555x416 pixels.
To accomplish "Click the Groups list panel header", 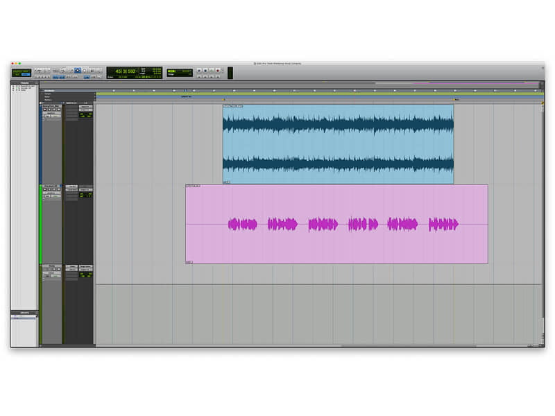I will click(x=24, y=313).
